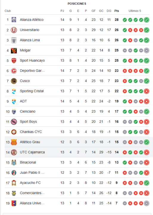The width and height of the screenshot is (153, 215).
Task: Click the Universitario club crest icon
Action: [x=14, y=30]
